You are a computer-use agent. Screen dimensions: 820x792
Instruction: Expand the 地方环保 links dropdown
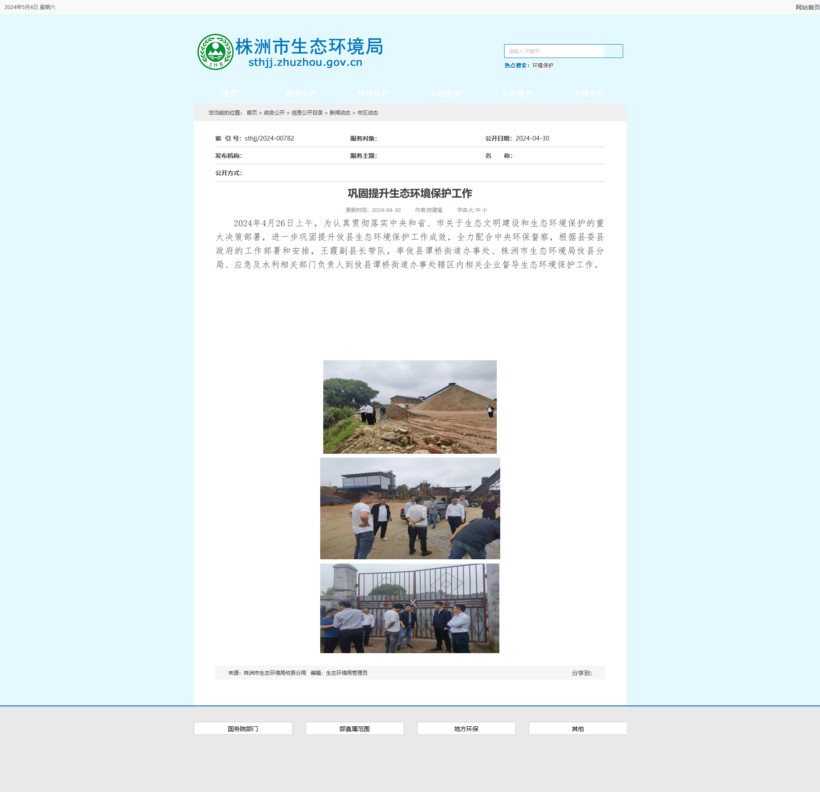click(x=466, y=728)
